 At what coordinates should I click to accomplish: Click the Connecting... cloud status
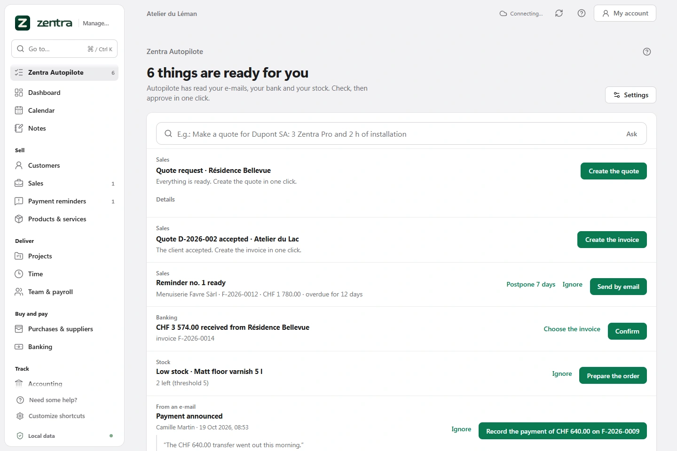point(521,14)
